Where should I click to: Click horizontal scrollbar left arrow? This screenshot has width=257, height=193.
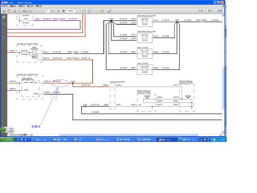click(32, 135)
